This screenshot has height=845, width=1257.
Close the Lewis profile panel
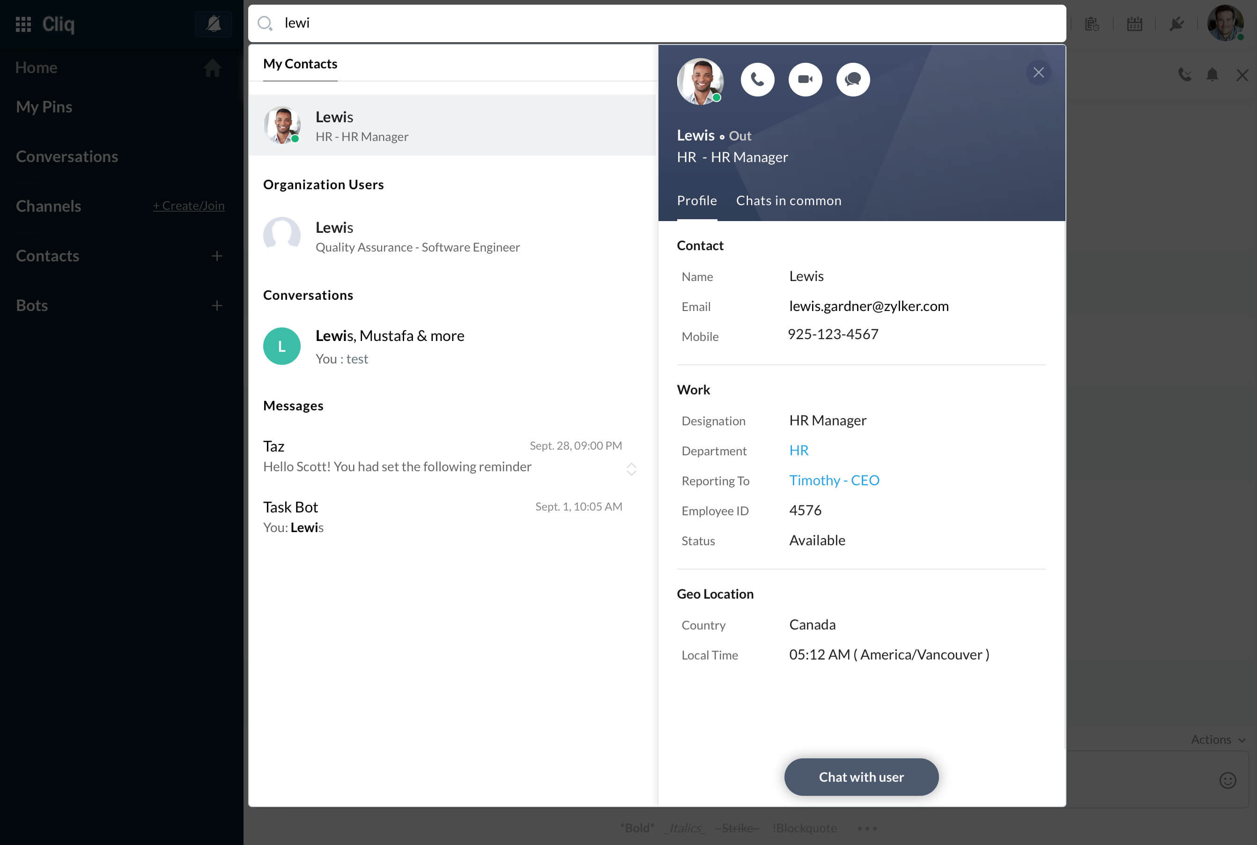1038,72
